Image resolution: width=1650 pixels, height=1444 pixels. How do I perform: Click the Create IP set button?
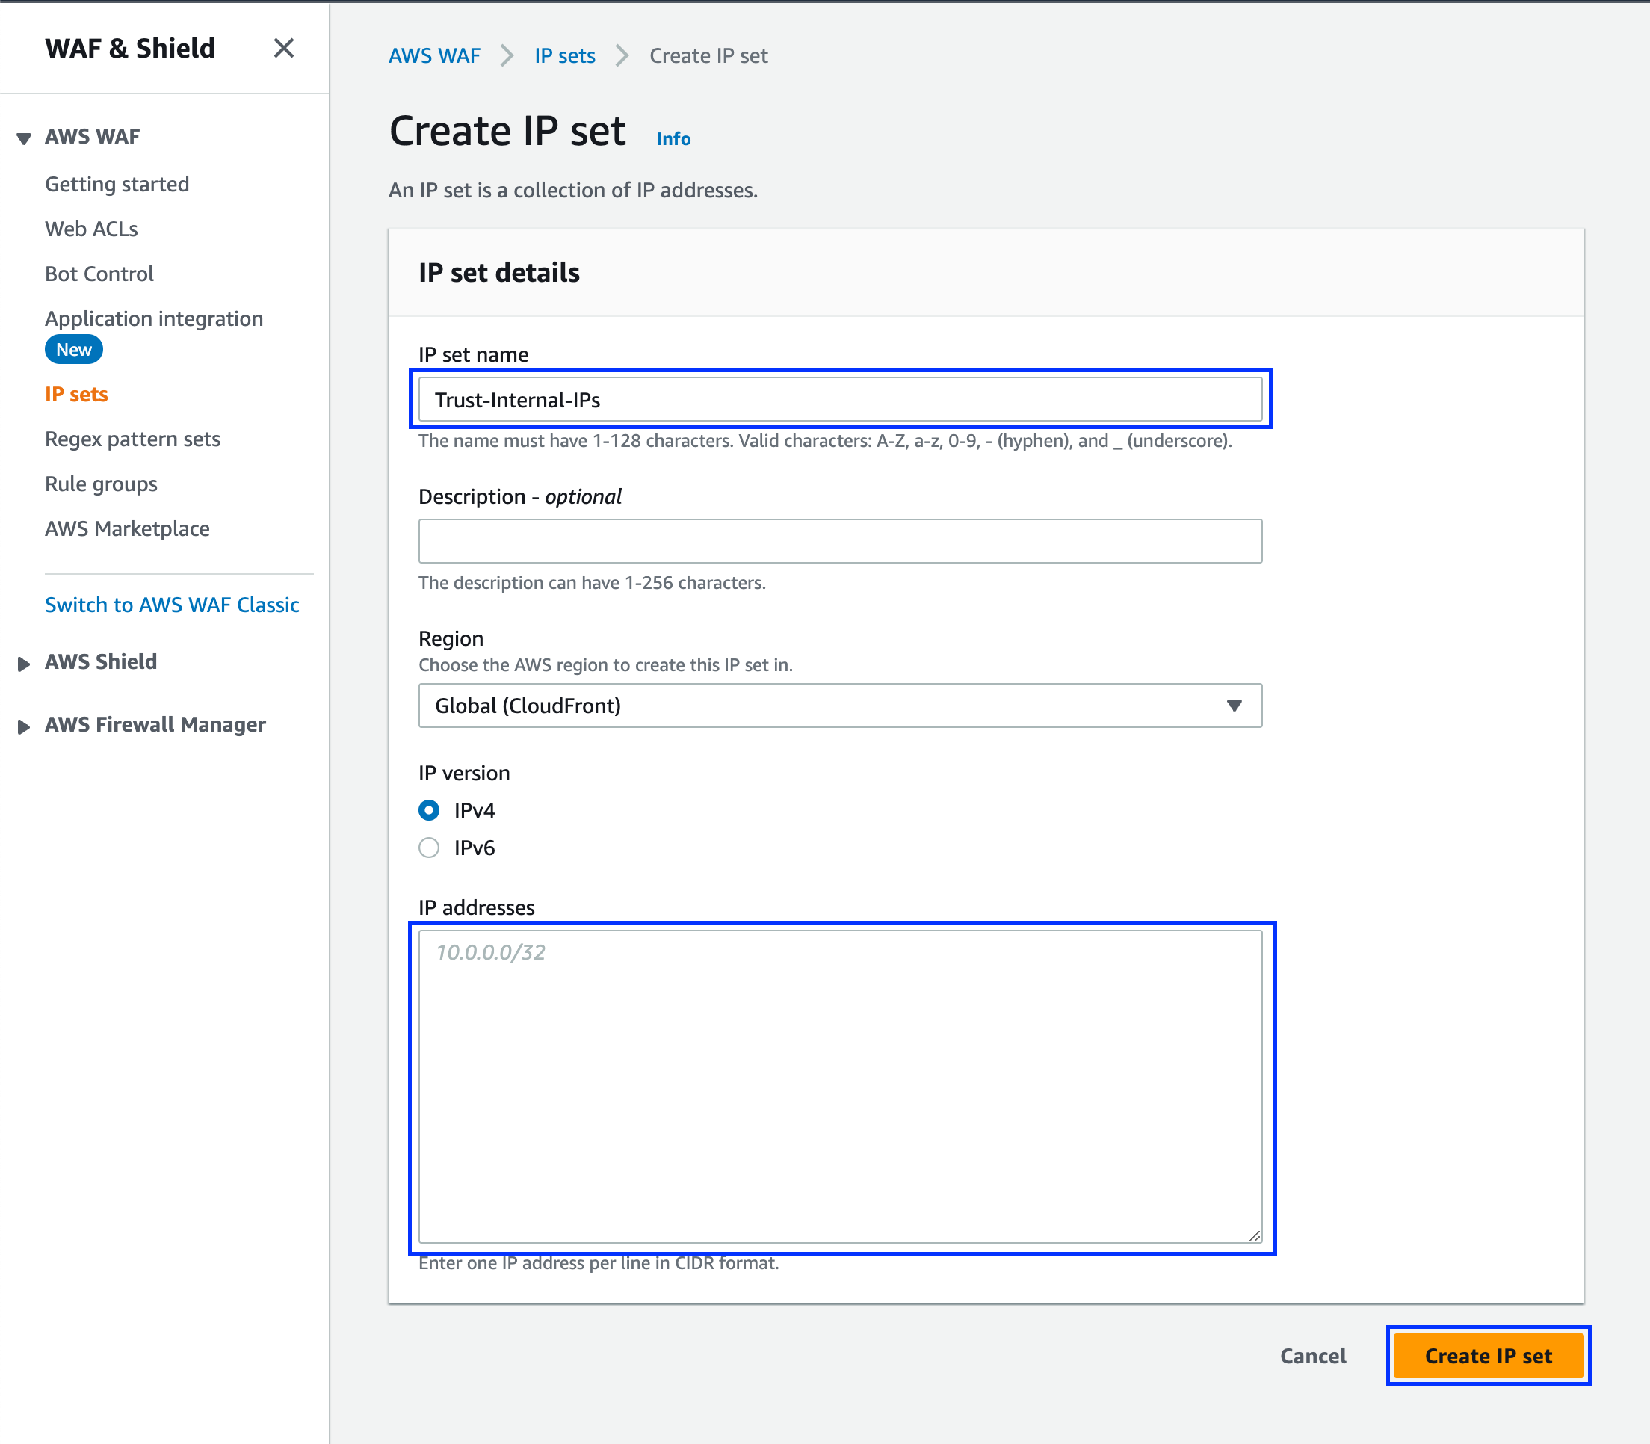[1488, 1356]
